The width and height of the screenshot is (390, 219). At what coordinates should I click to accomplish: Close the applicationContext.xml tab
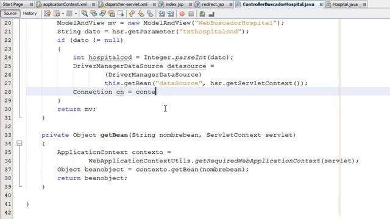point(93,4)
